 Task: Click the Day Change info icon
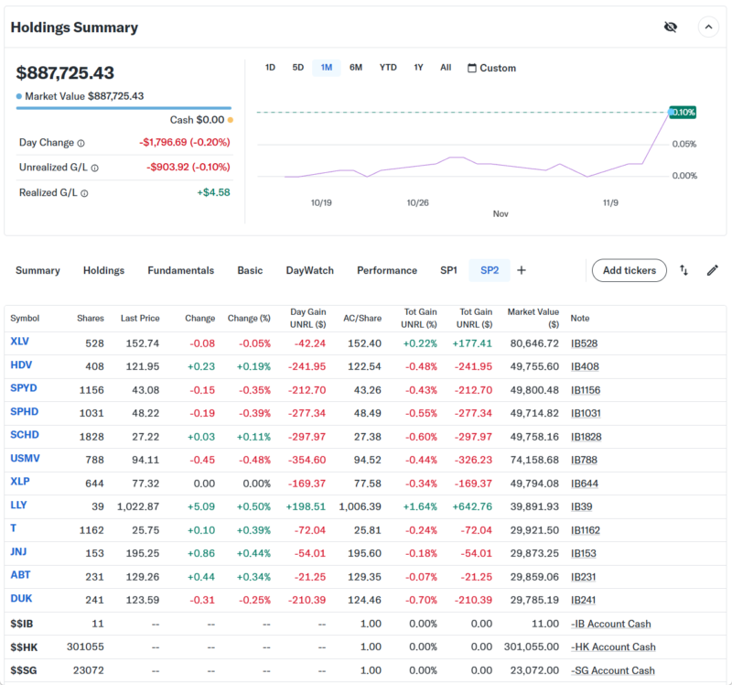(x=81, y=143)
